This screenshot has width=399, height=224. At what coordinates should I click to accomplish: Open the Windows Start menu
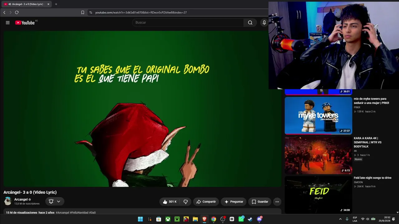[140, 219]
